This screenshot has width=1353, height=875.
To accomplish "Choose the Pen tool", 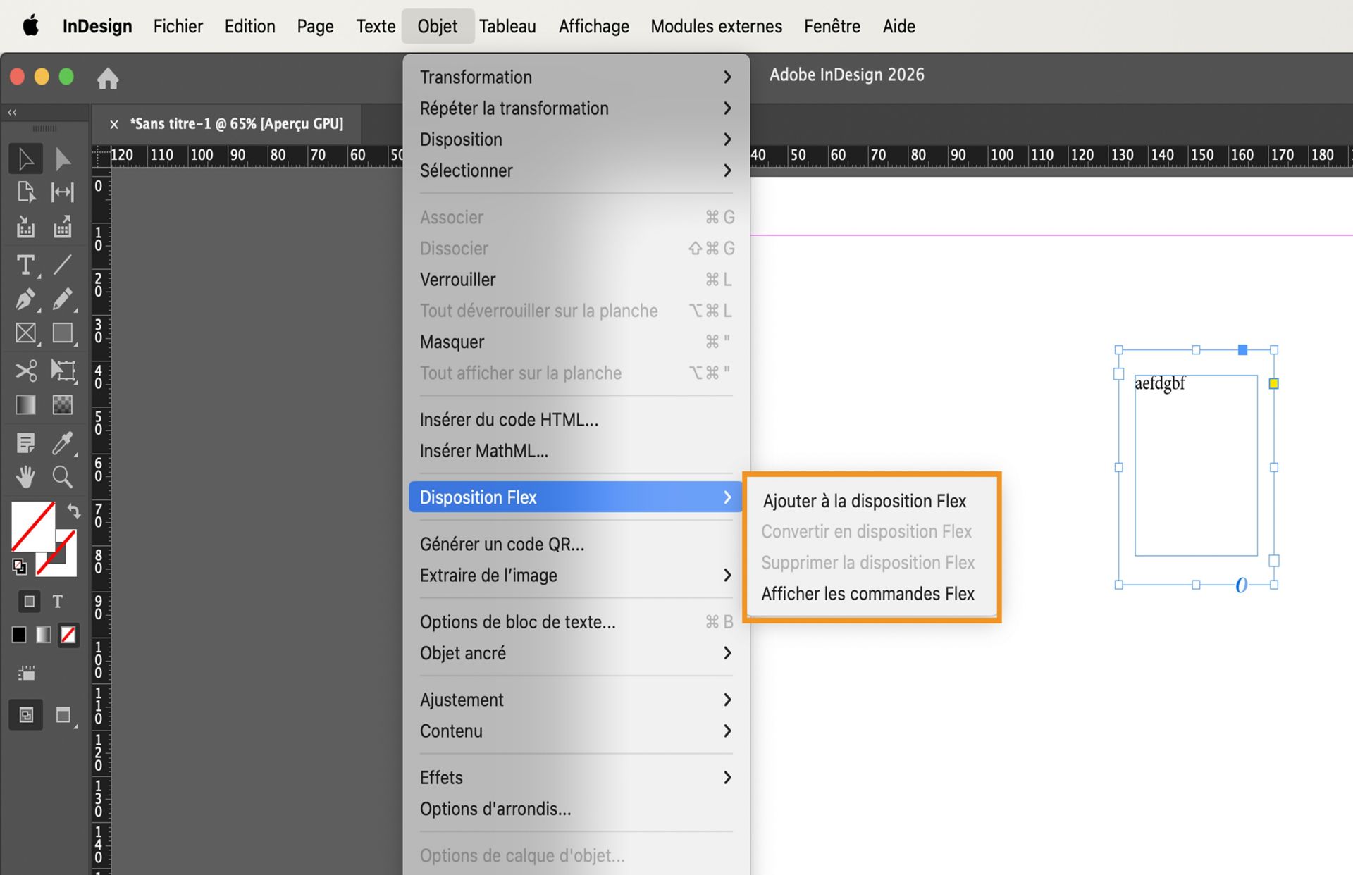I will tap(25, 299).
